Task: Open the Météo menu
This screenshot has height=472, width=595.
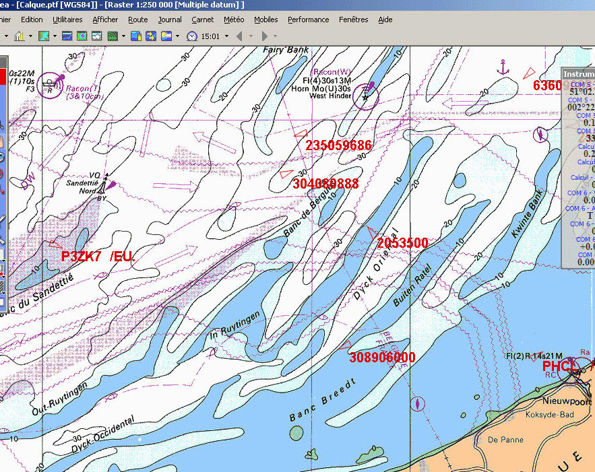Action: coord(234,20)
